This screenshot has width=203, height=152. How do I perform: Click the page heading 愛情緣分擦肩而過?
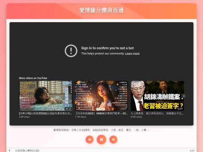click(101, 11)
